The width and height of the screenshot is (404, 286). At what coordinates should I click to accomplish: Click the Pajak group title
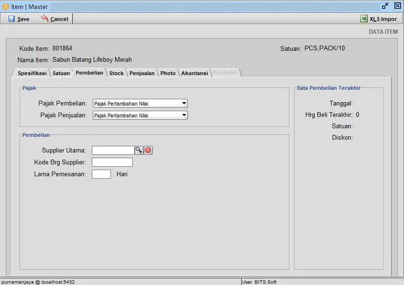(29, 88)
